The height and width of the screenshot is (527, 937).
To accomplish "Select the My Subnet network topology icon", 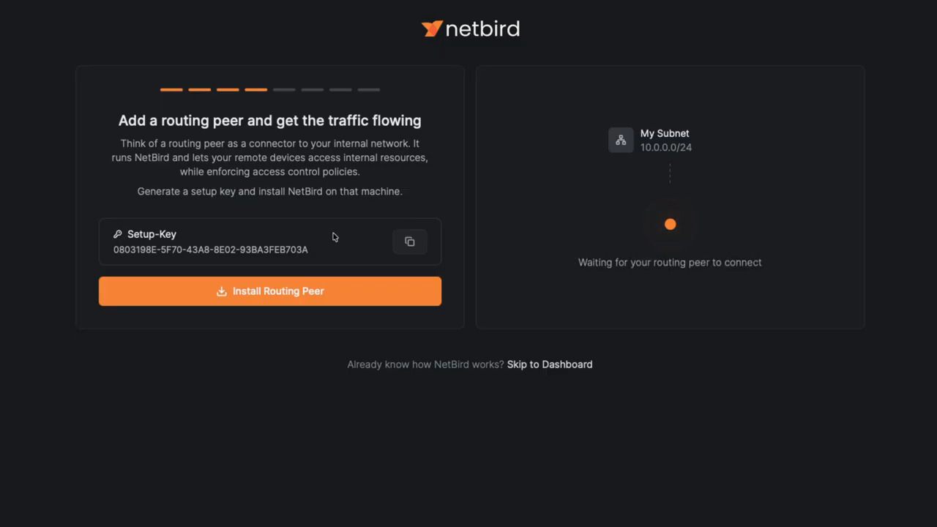I will (x=621, y=140).
